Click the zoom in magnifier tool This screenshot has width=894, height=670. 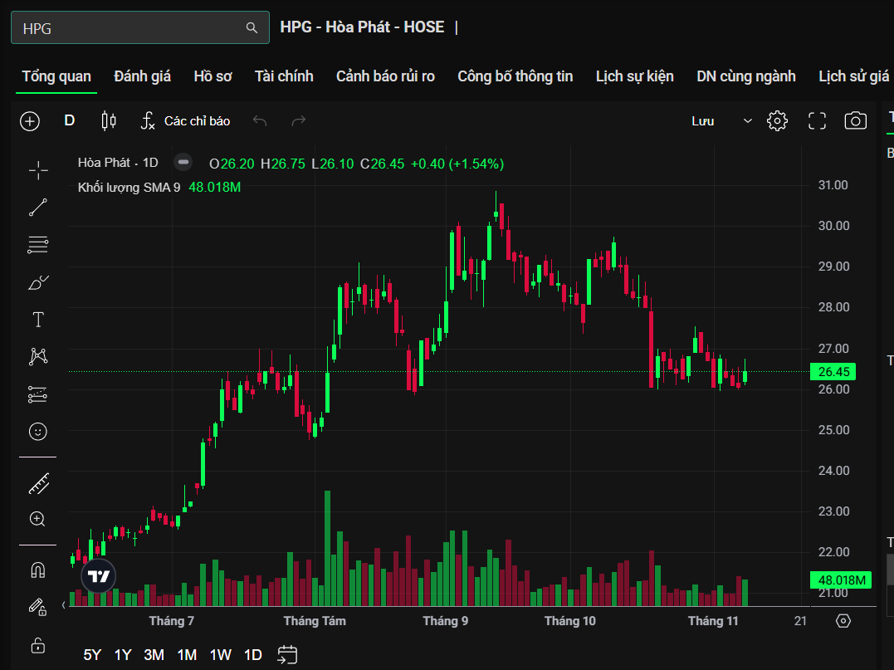point(38,520)
